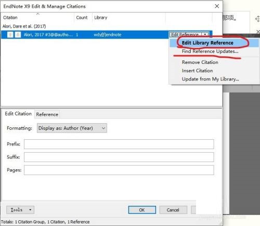Confirm with the OK button
This screenshot has width=260, height=226.
[142, 210]
